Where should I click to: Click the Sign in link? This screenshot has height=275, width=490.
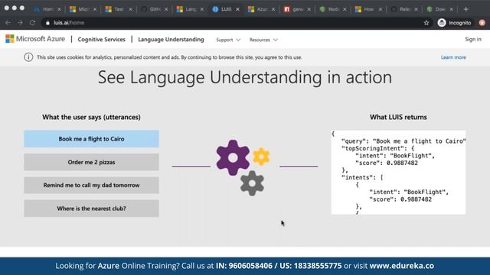(x=473, y=39)
